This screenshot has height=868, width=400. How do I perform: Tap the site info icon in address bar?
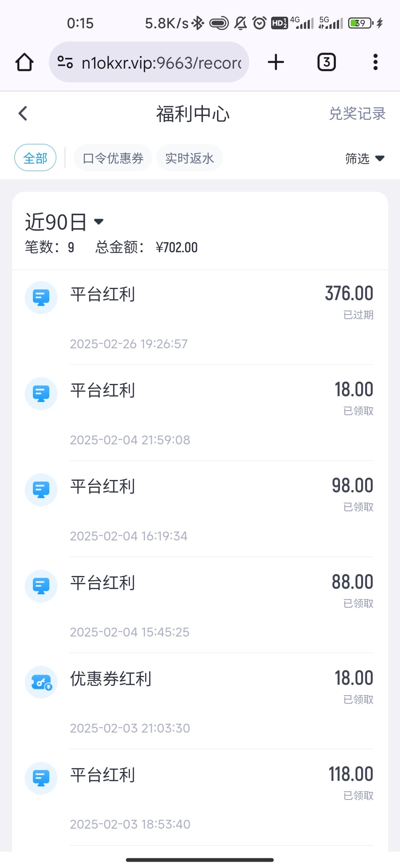[x=65, y=62]
